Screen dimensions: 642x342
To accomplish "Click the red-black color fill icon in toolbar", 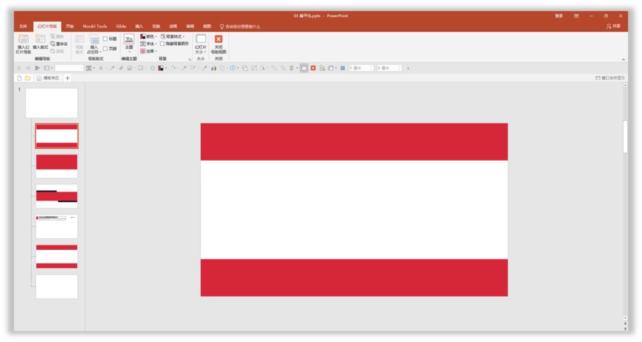I will pos(161,68).
